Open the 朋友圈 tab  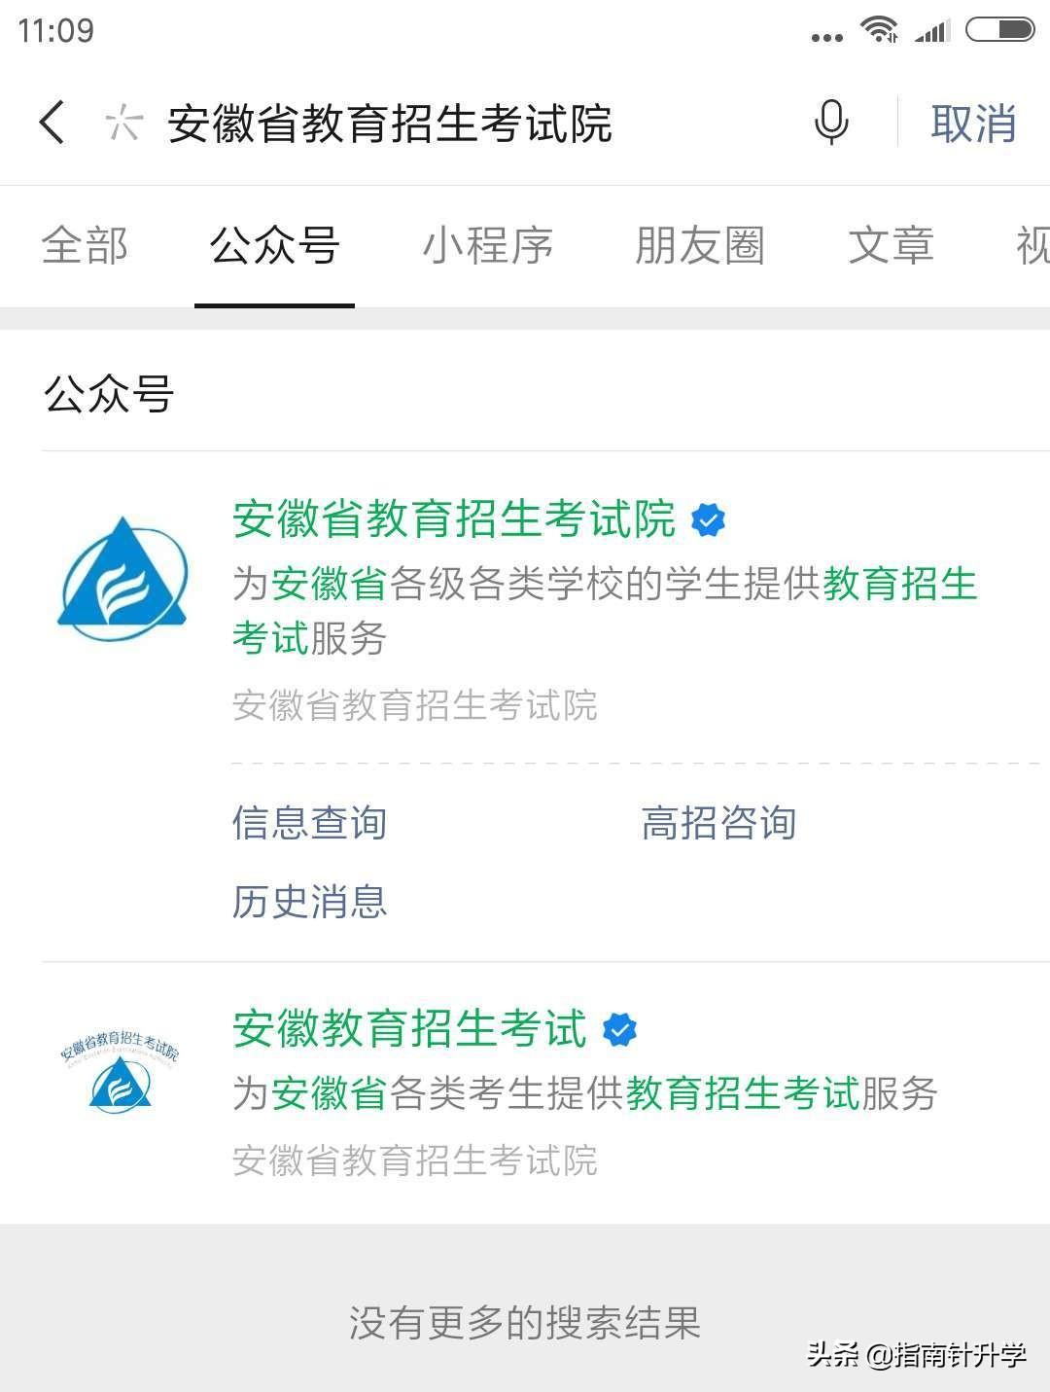[700, 245]
